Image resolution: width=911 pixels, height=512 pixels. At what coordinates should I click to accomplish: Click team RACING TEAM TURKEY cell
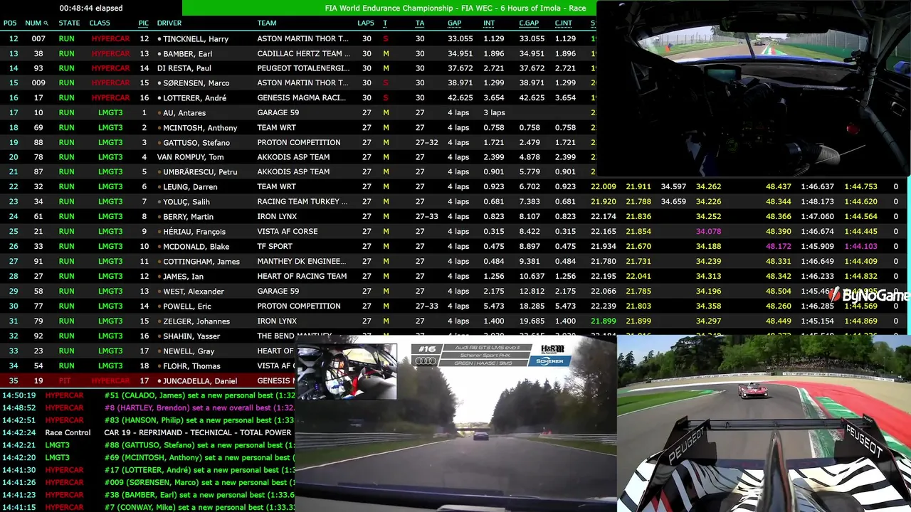click(x=302, y=201)
